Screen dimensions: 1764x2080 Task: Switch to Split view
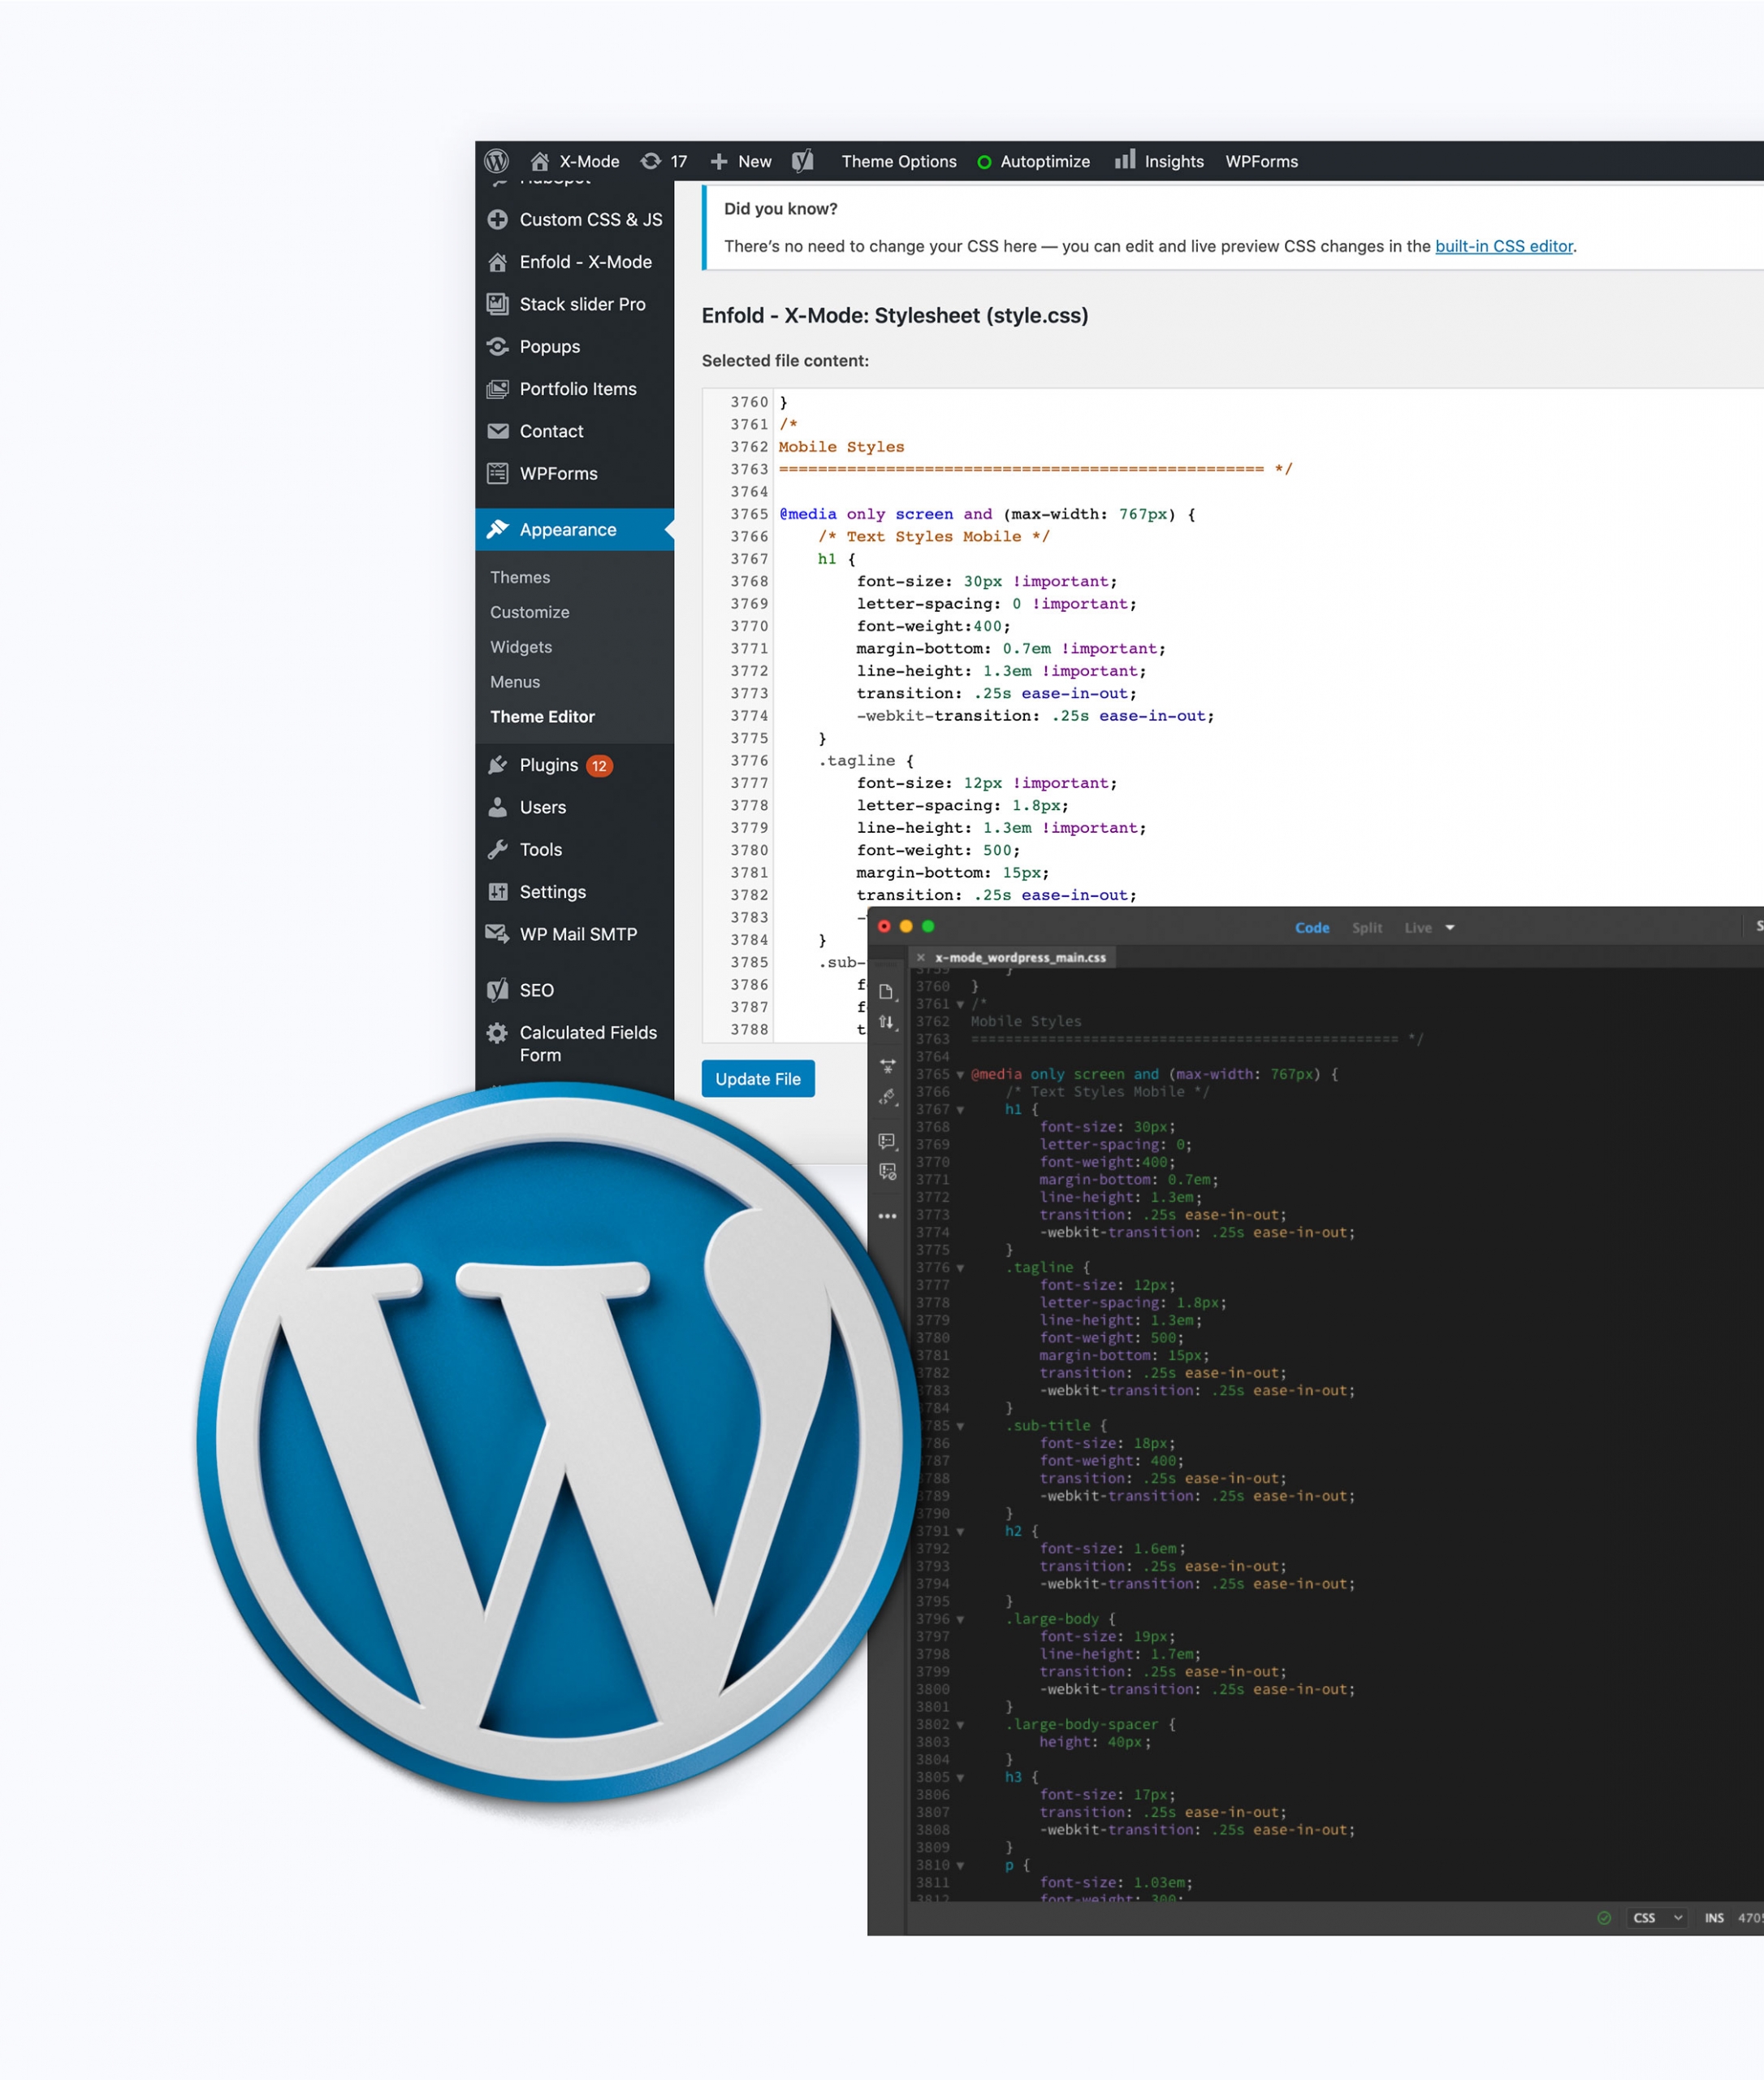[1367, 927]
